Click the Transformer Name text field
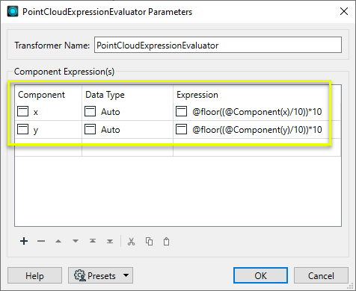 coord(218,45)
